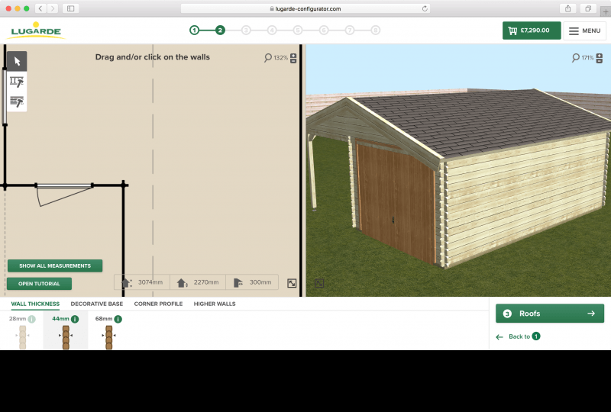Show info for 68mm thickness

tap(118, 319)
